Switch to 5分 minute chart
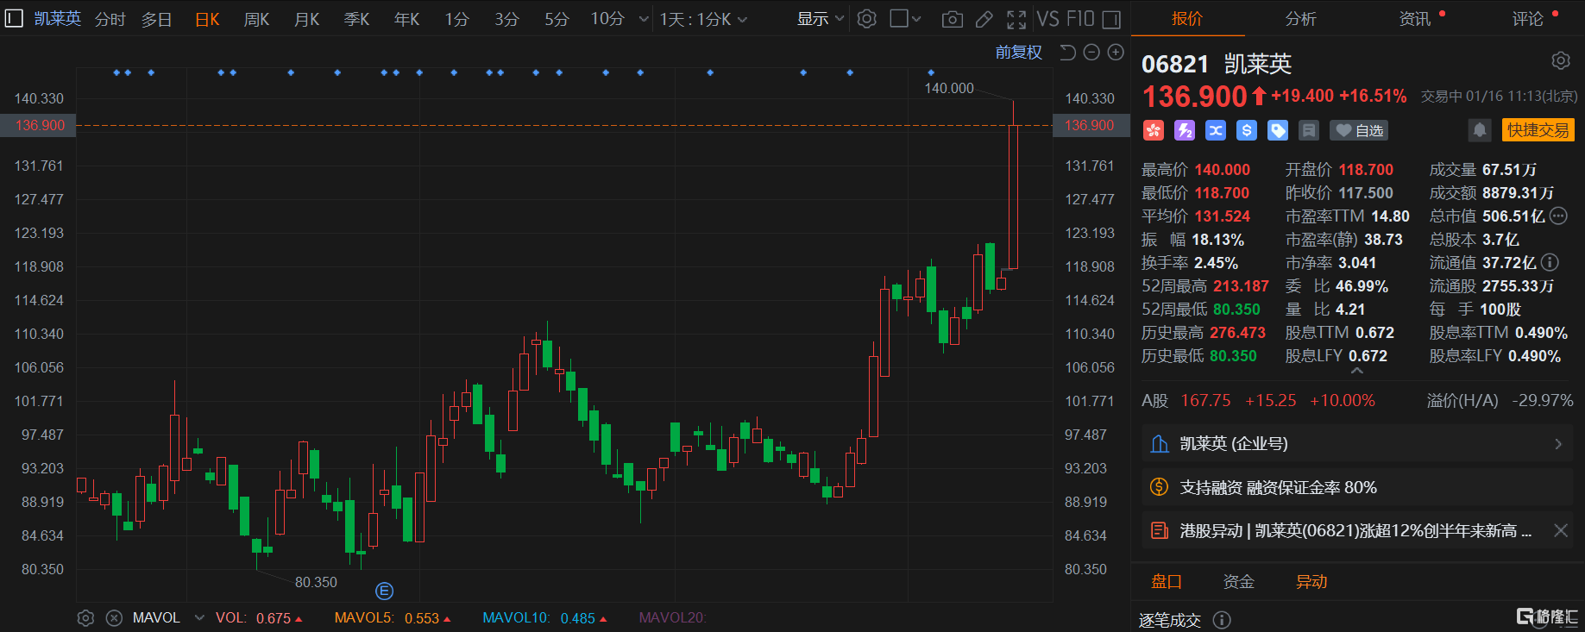The height and width of the screenshot is (632, 1585). coord(557,19)
